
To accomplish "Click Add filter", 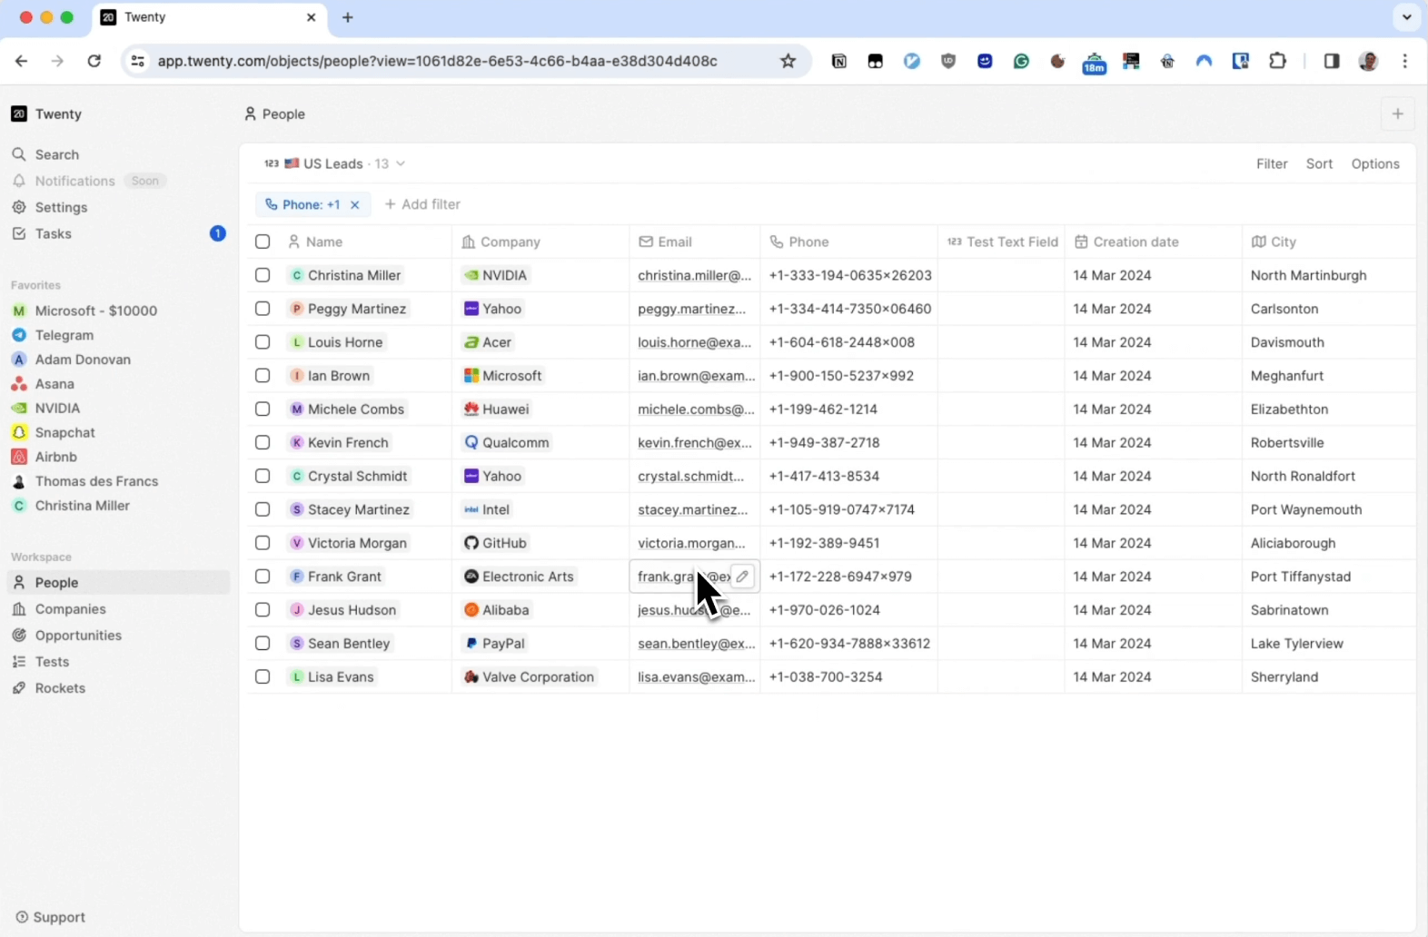I will coord(422,204).
